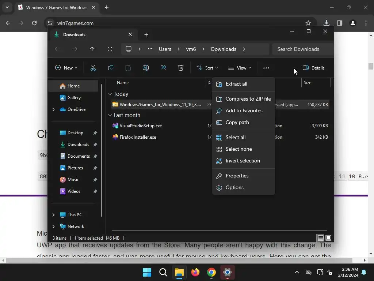This screenshot has height=281, width=374.
Task: Open Gallery in the navigation pane
Action: [73, 98]
